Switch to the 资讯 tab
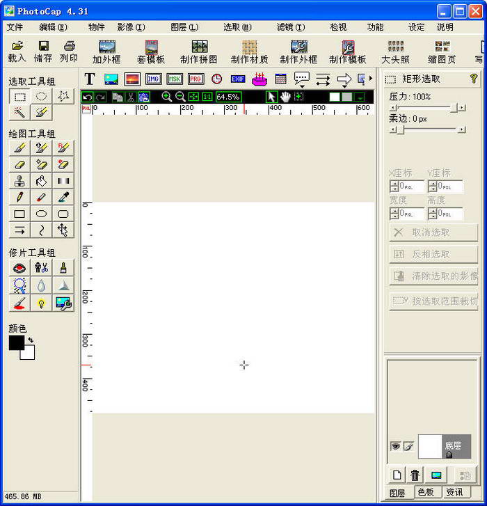The height and width of the screenshot is (506, 487). click(454, 492)
